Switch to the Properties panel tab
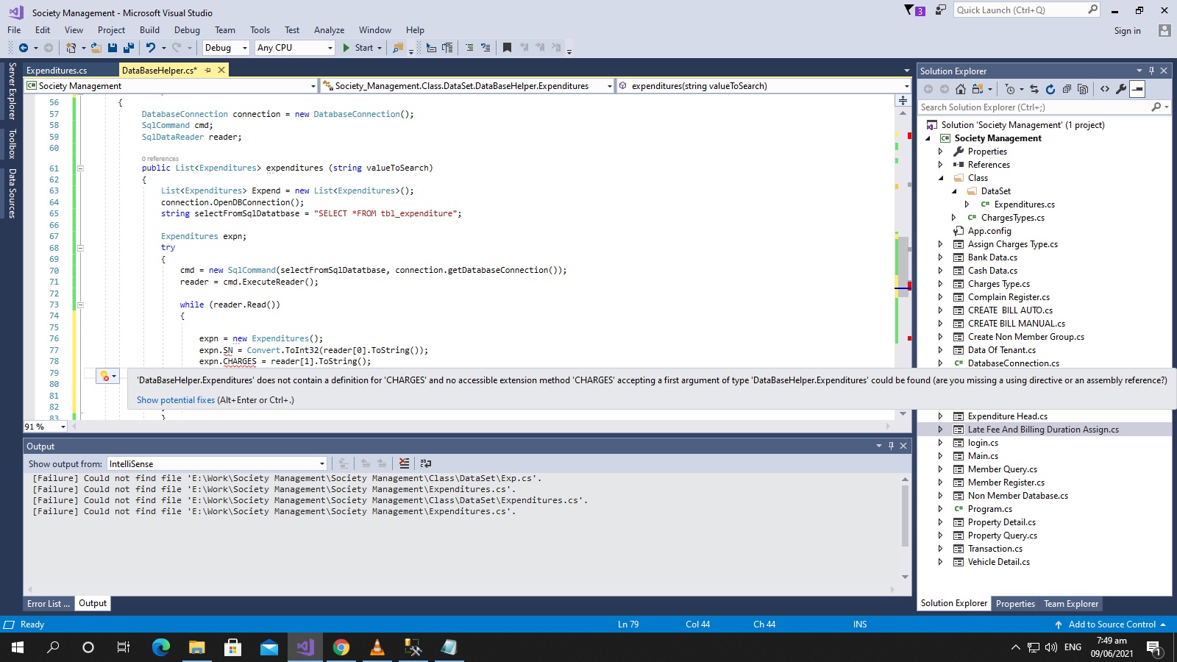 pos(1015,604)
